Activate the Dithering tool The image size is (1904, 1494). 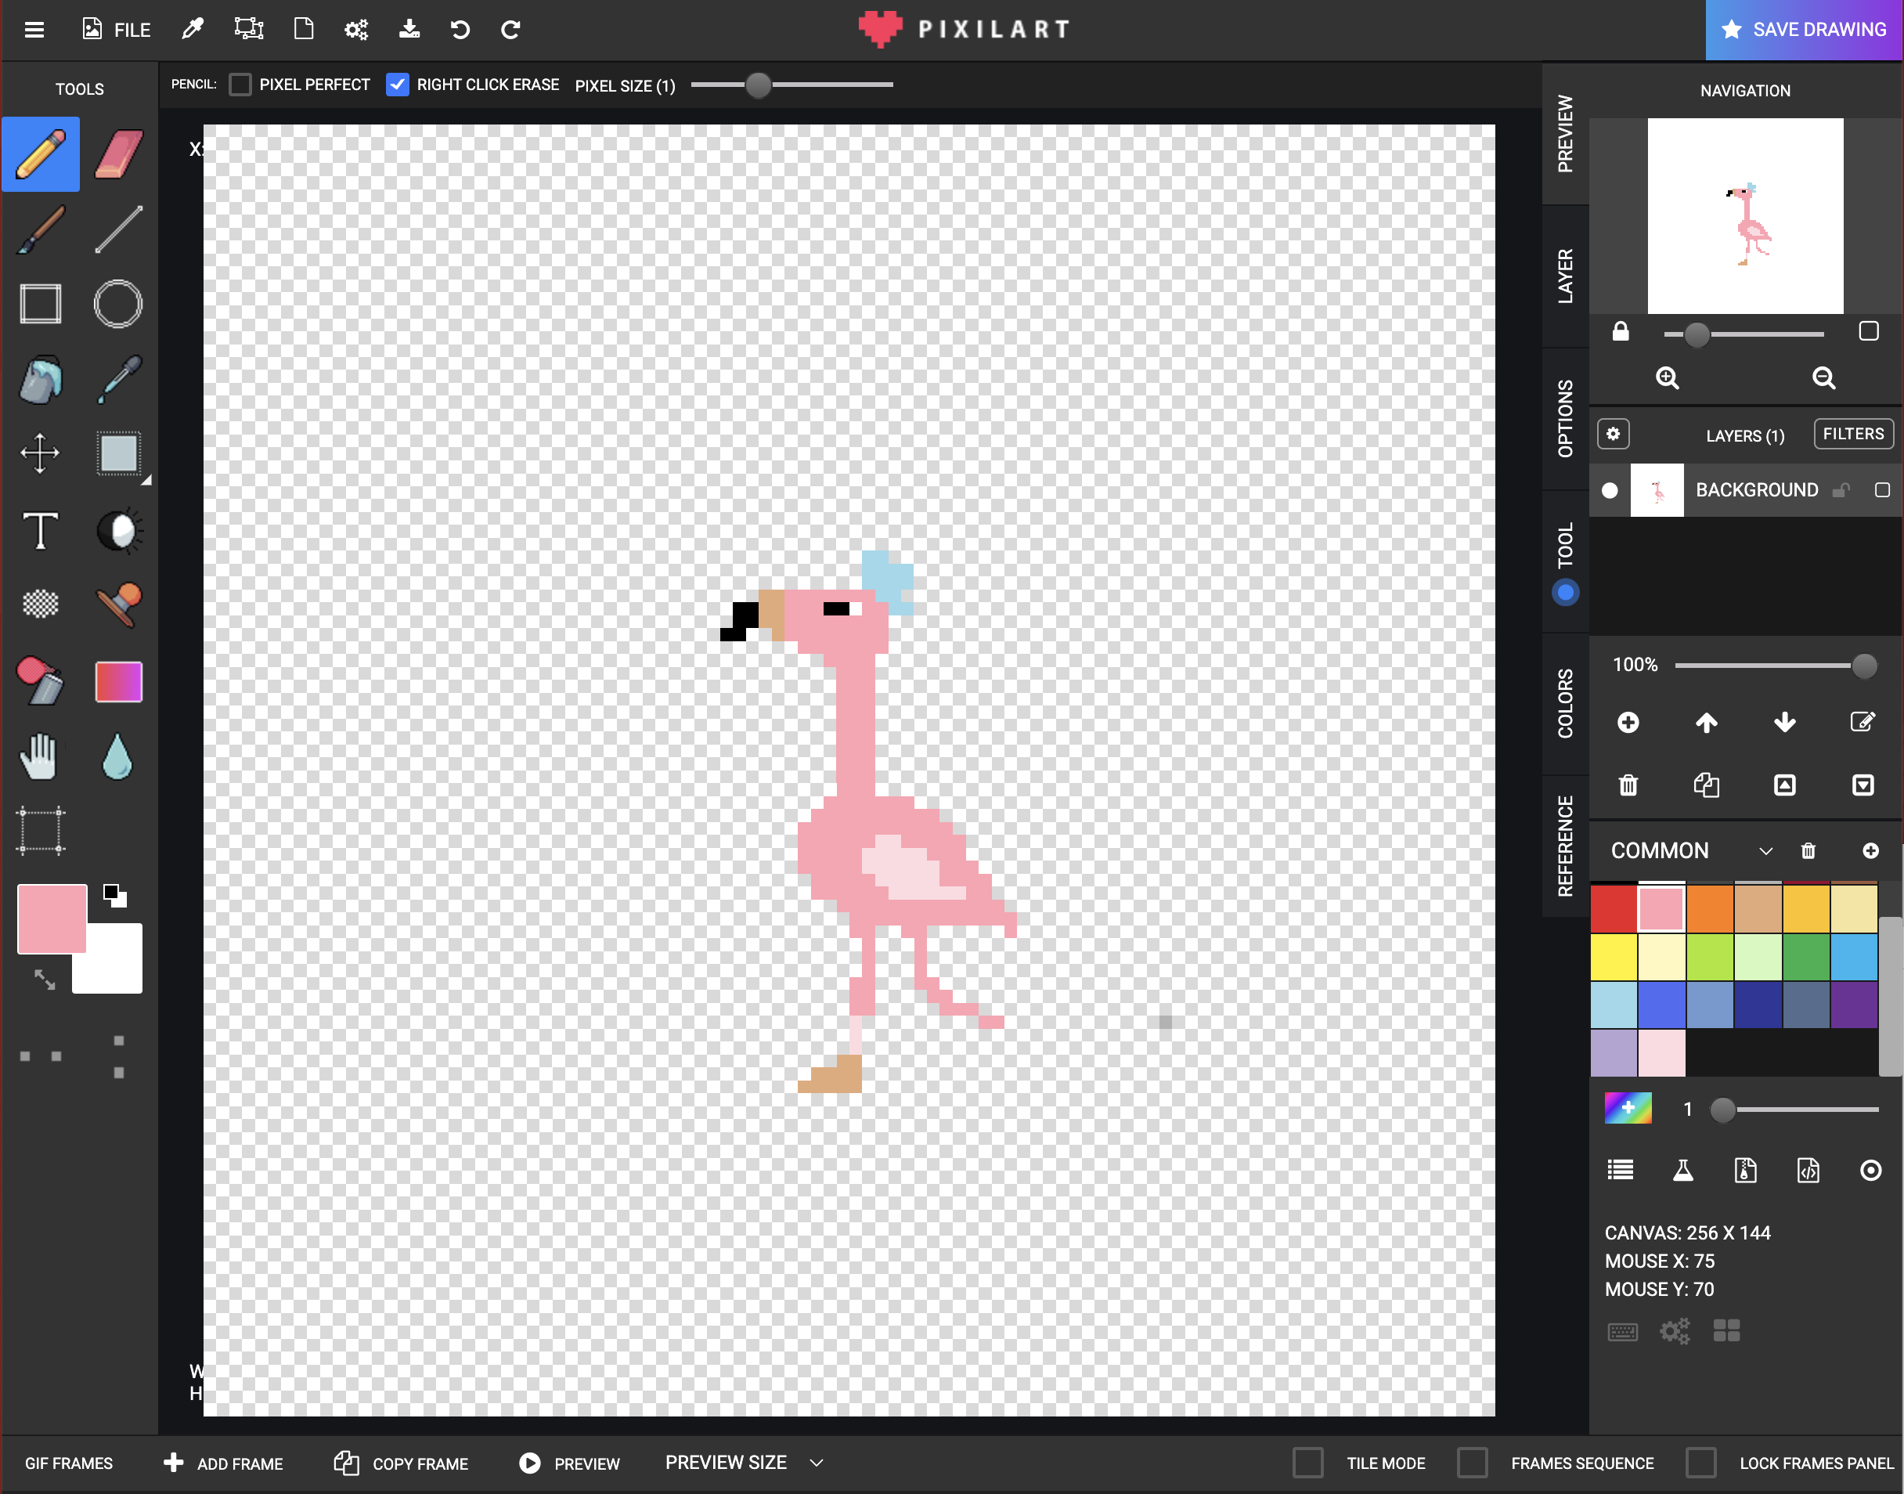(40, 604)
